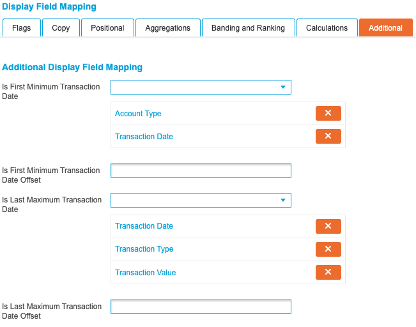The width and height of the screenshot is (416, 327).
Task: Open Transaction Date link in first minimum list
Action: point(144,137)
